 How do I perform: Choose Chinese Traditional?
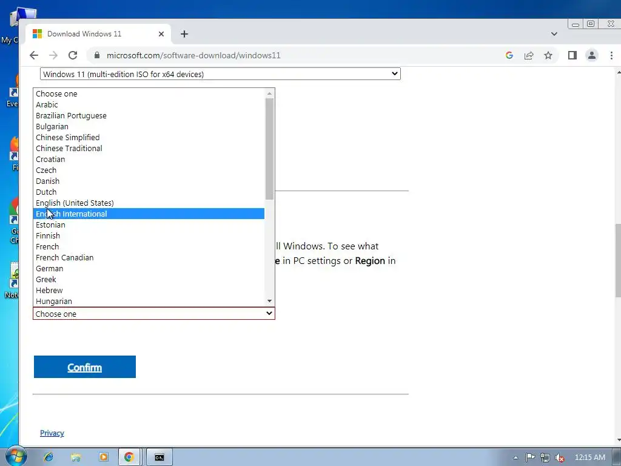pos(149,148)
